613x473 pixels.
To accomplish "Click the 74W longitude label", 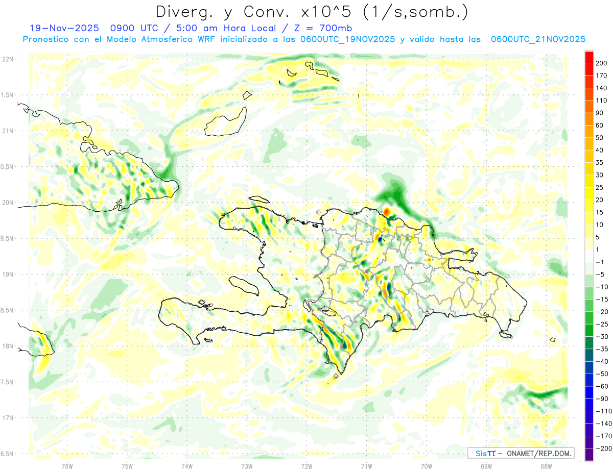I will tap(187, 466).
